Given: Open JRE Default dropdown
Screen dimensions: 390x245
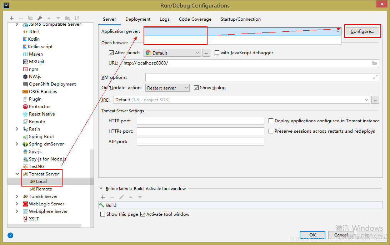Looking at the screenshot, I should tap(242, 100).
